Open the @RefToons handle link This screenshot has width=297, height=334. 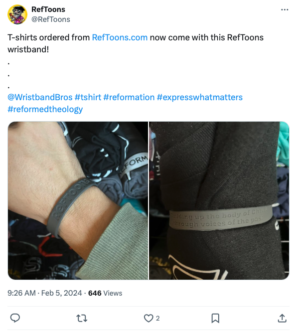(x=51, y=19)
